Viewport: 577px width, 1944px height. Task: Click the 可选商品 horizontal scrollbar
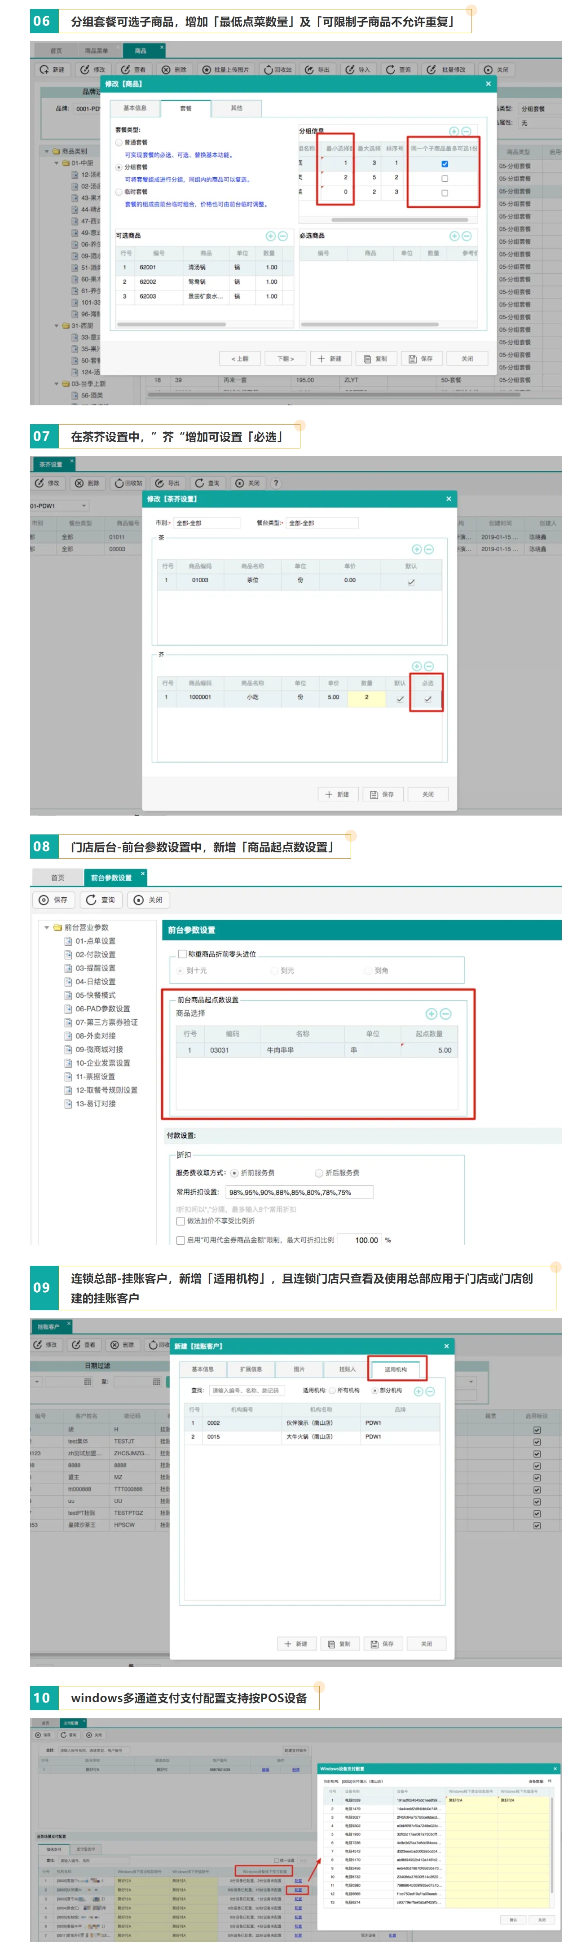coord(172,325)
